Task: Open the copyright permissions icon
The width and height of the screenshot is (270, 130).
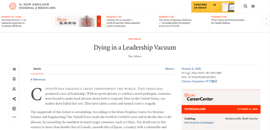Action: click(14, 109)
